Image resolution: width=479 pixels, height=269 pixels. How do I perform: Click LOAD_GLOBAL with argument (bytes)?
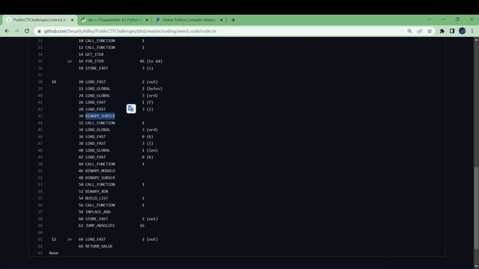click(x=98, y=89)
